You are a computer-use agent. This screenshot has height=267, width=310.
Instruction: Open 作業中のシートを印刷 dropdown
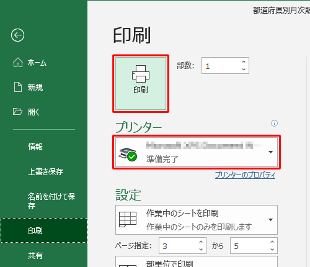click(x=197, y=220)
